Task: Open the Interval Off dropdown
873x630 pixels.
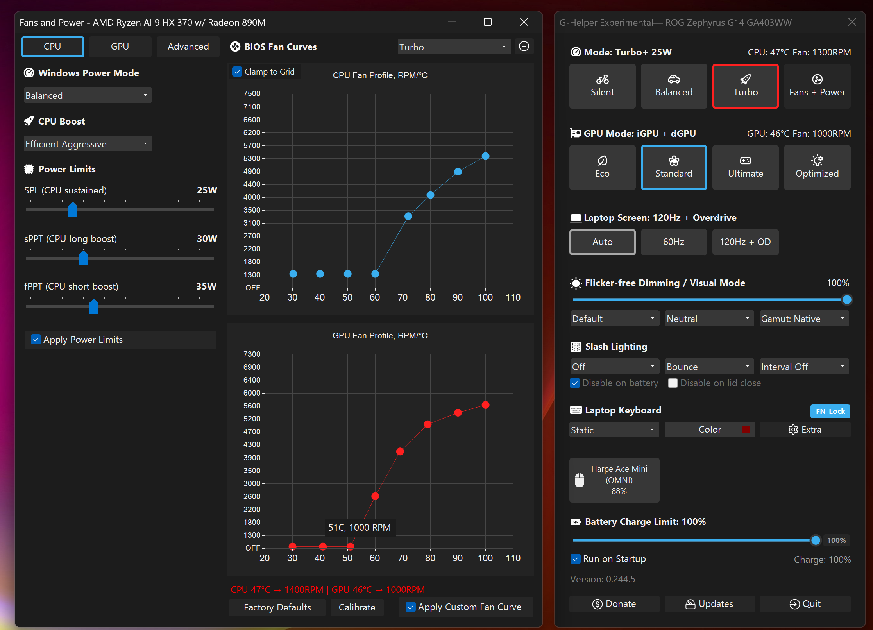Action: tap(804, 367)
